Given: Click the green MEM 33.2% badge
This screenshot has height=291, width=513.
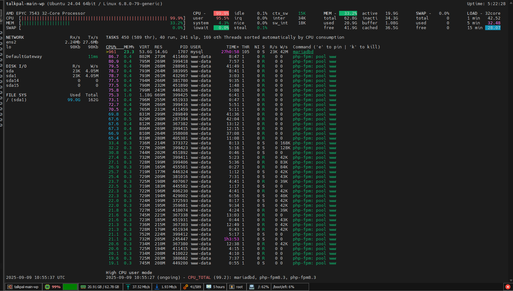Looking at the screenshot, I should [348, 13].
